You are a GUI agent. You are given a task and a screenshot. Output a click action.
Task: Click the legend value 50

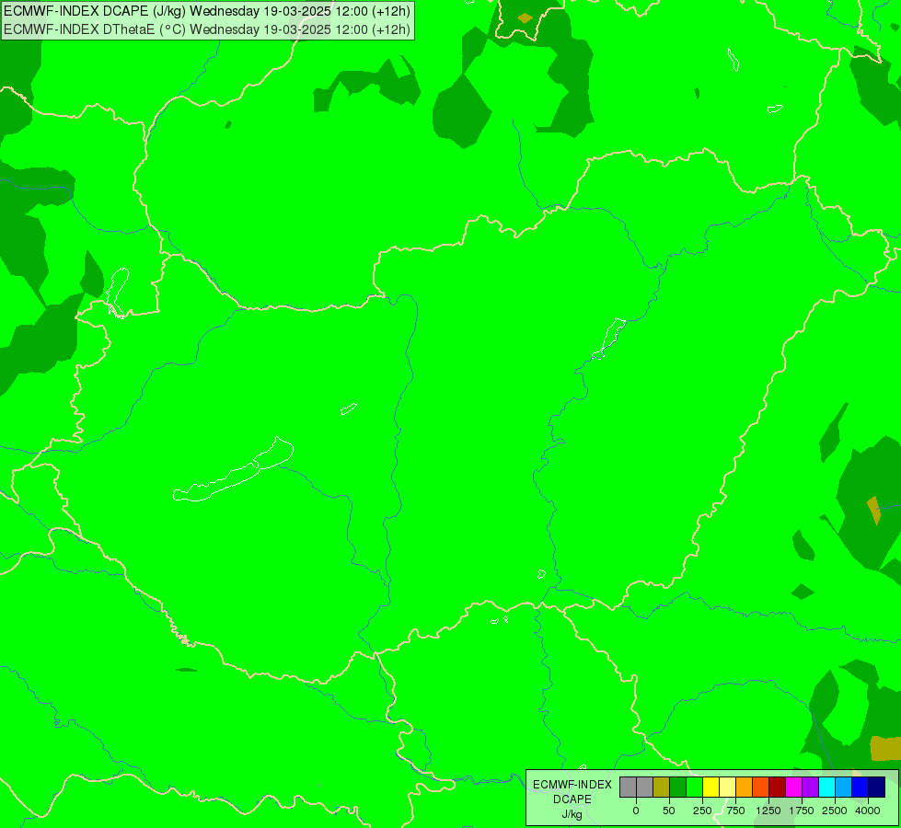[669, 811]
